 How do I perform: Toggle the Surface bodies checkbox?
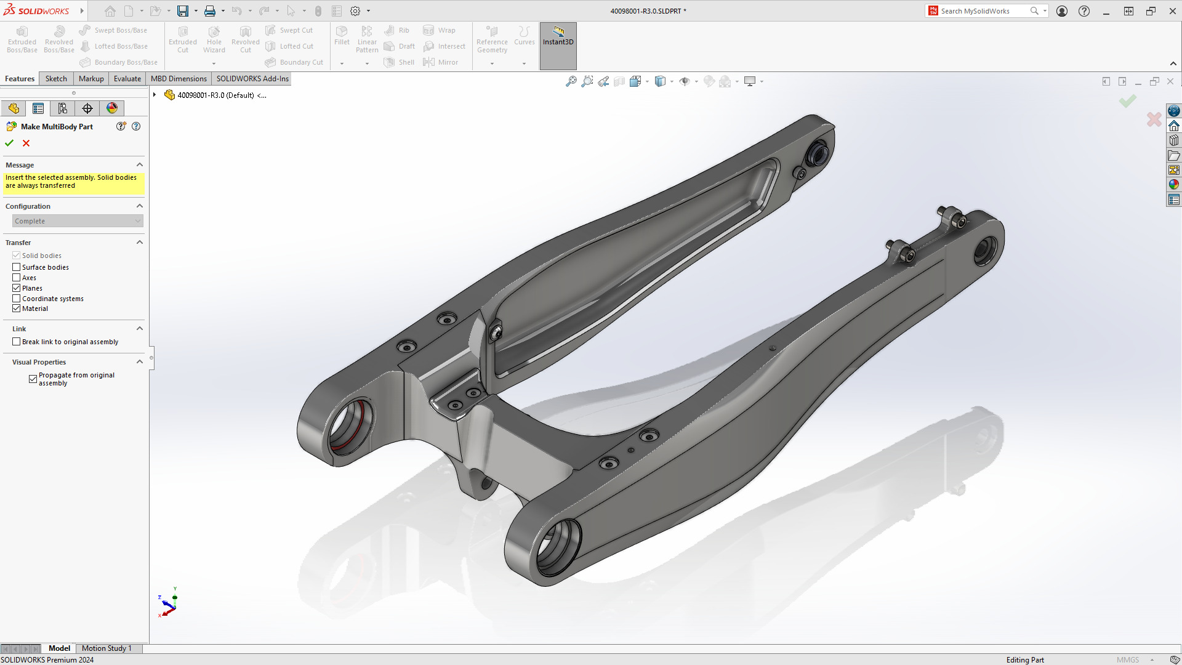[x=16, y=267]
